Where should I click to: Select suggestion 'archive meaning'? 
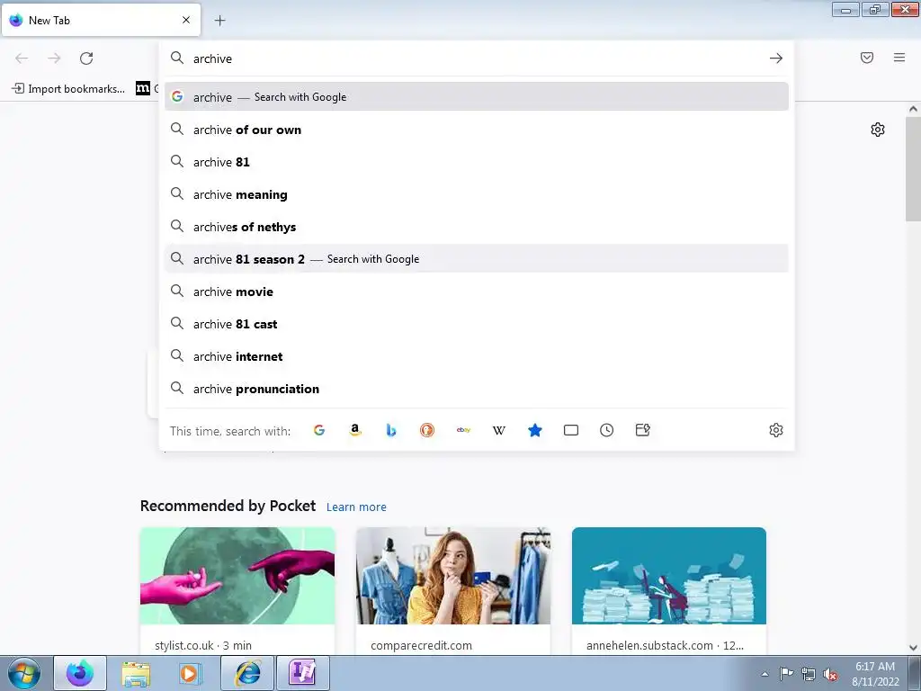click(477, 194)
